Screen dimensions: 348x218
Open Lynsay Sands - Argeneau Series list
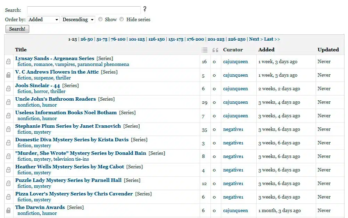click(x=55, y=58)
